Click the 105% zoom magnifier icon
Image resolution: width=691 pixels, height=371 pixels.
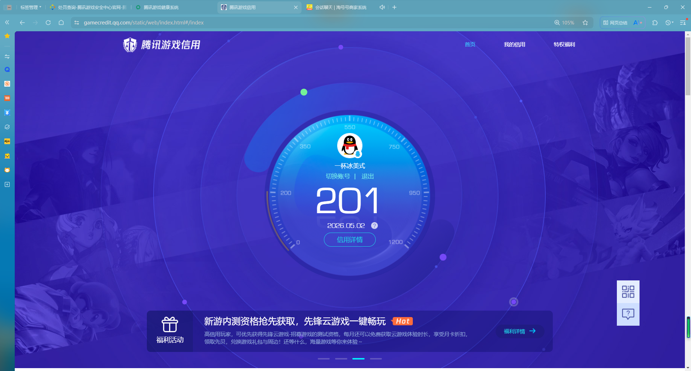coord(557,23)
